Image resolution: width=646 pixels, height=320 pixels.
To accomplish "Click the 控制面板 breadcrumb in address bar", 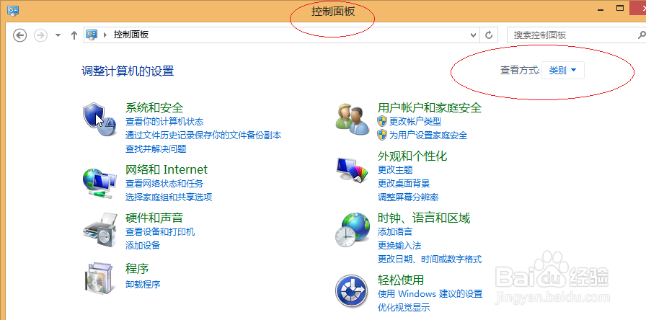I will 131,35.
